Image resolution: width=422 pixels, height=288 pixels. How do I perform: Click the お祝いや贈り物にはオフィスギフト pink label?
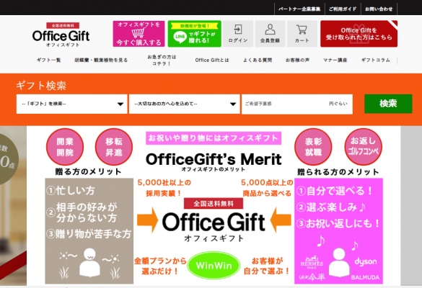click(x=214, y=138)
